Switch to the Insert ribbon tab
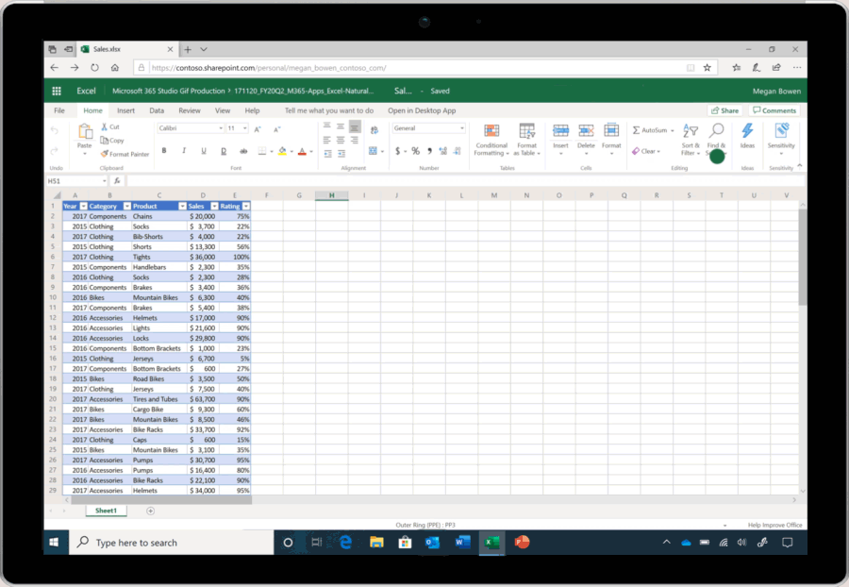 pos(126,110)
